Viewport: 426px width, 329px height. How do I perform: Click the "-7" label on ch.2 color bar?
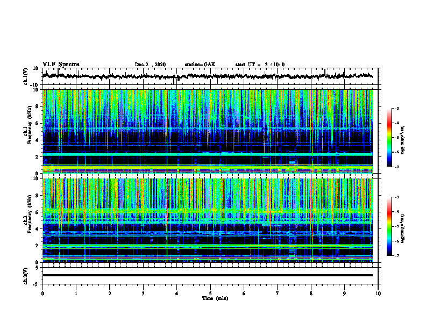point(396,255)
